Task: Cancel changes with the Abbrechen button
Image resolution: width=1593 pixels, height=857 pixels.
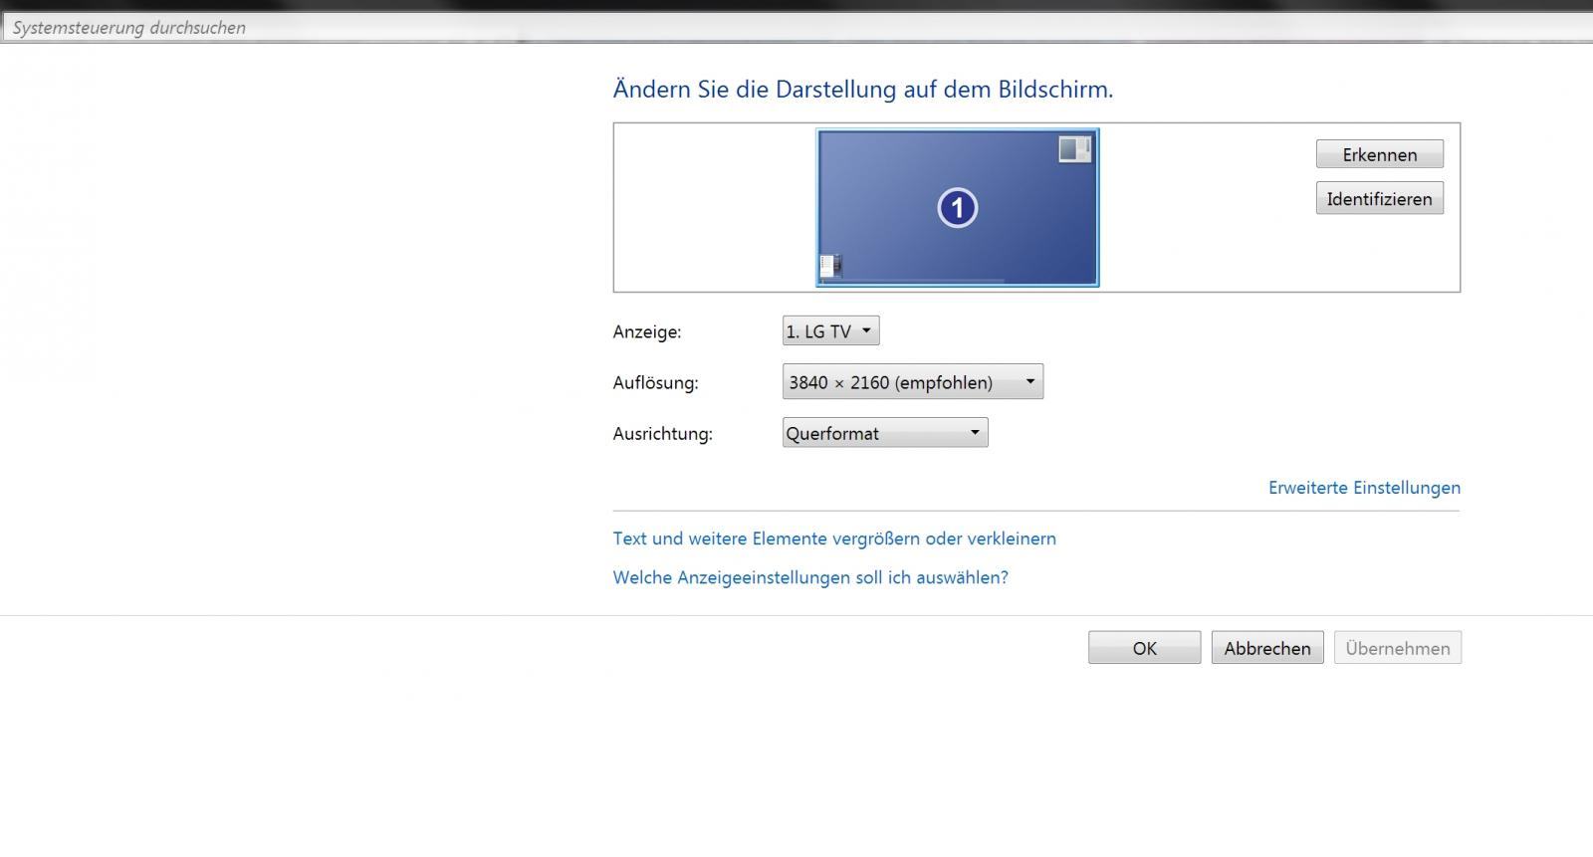Action: [1267, 648]
